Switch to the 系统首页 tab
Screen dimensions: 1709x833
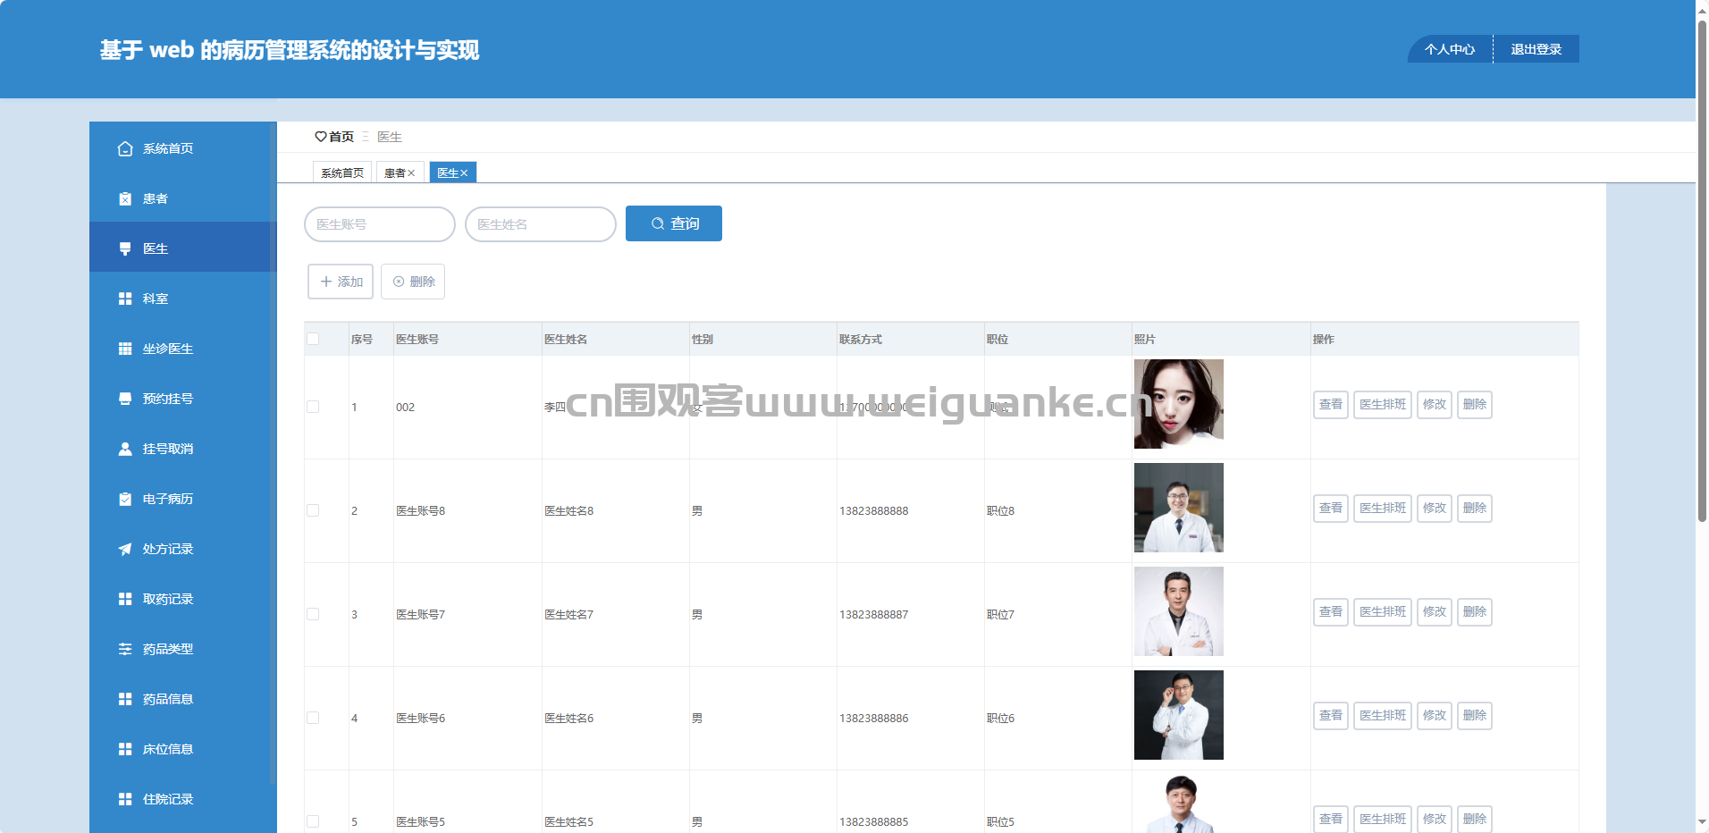(x=342, y=172)
